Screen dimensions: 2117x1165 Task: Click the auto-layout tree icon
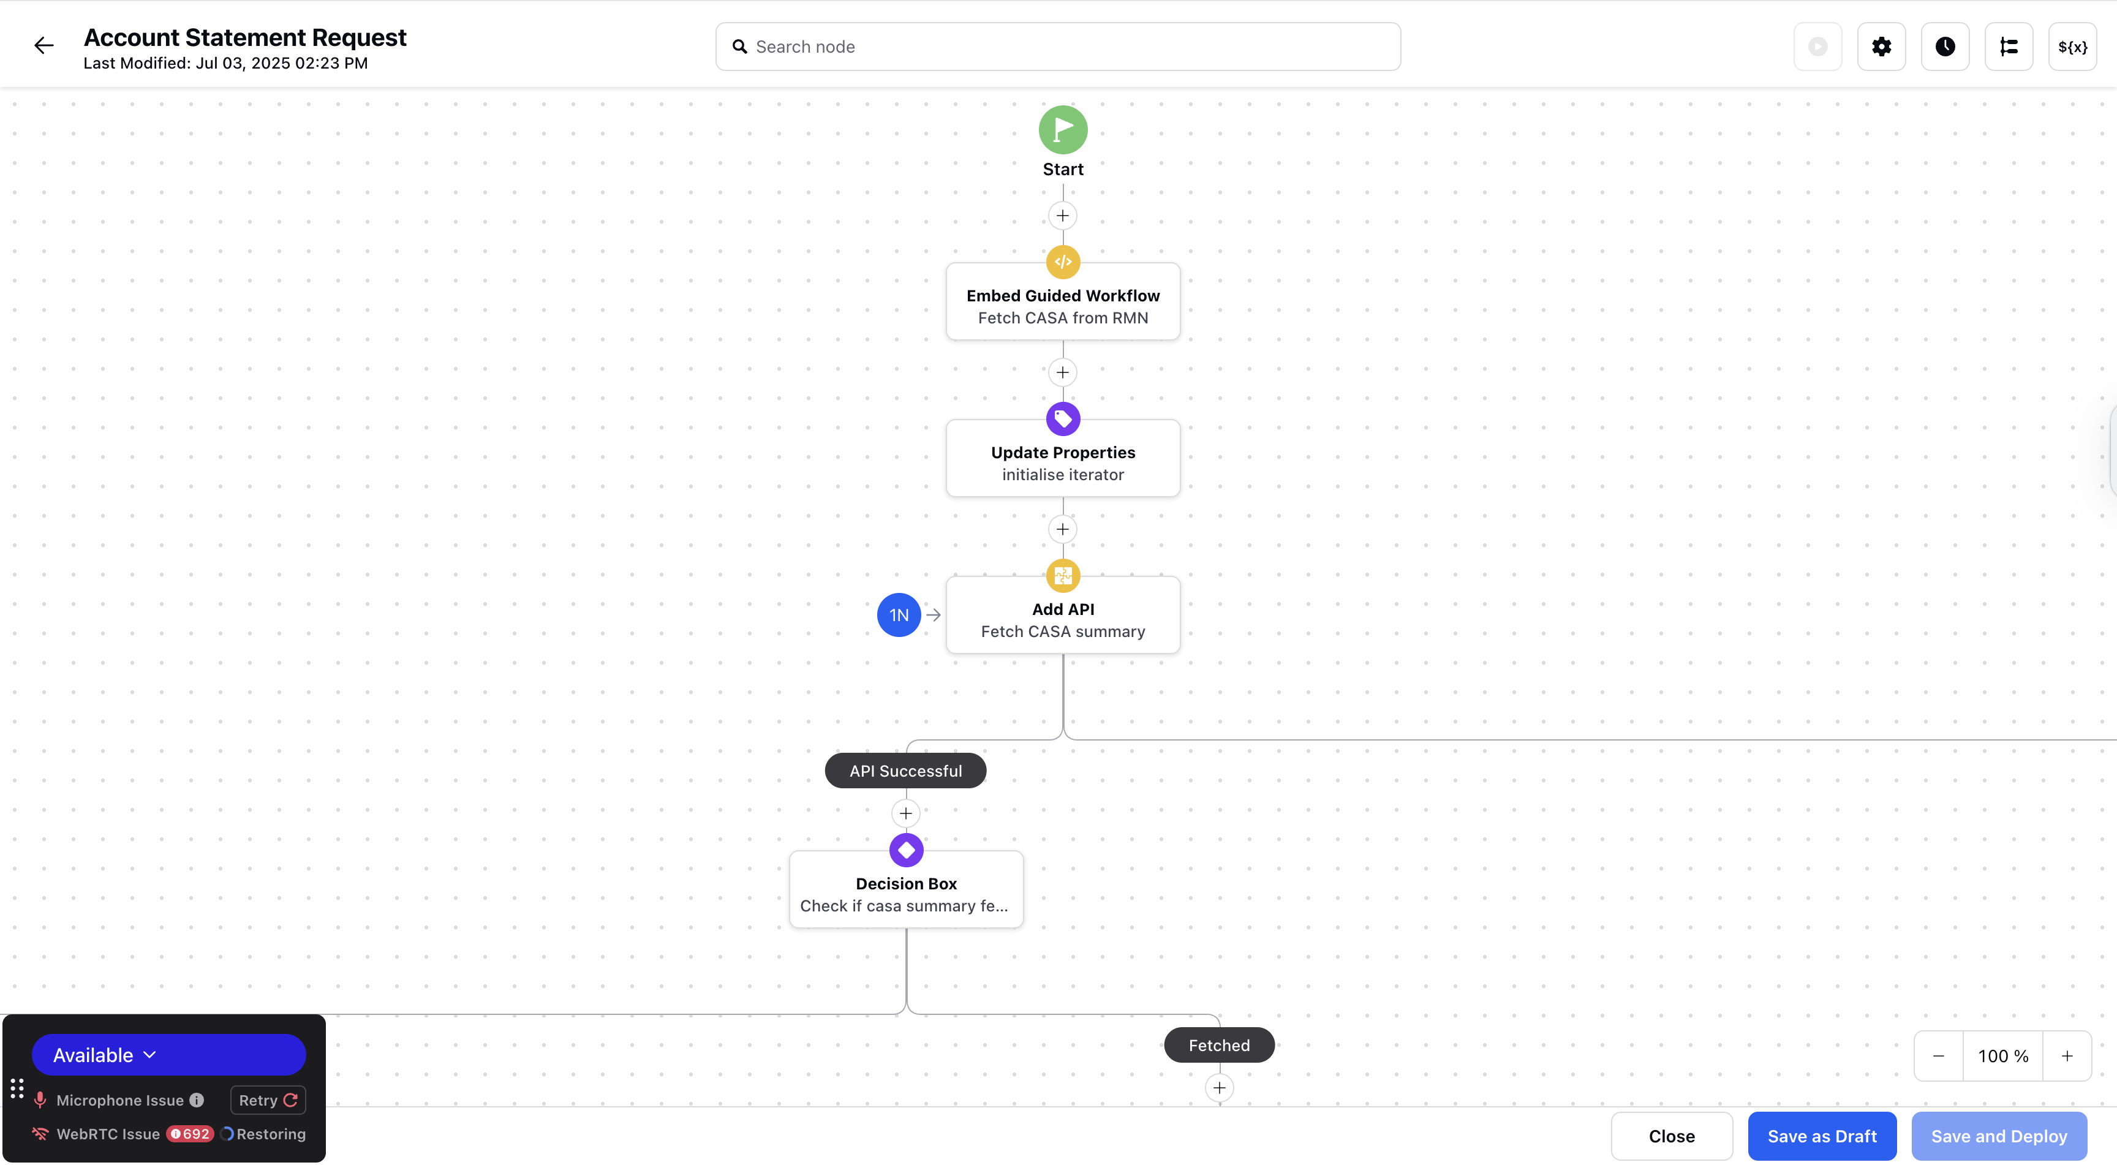2009,47
